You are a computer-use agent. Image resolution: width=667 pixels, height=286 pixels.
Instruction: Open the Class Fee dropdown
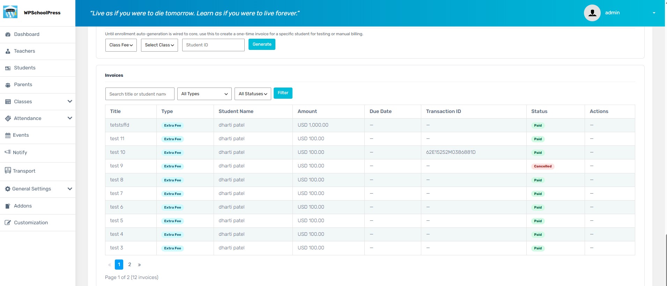121,45
